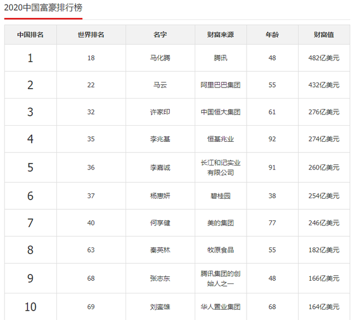This screenshot has width=354, height=320.
Task: Click the name 马云
Action: 160,85
